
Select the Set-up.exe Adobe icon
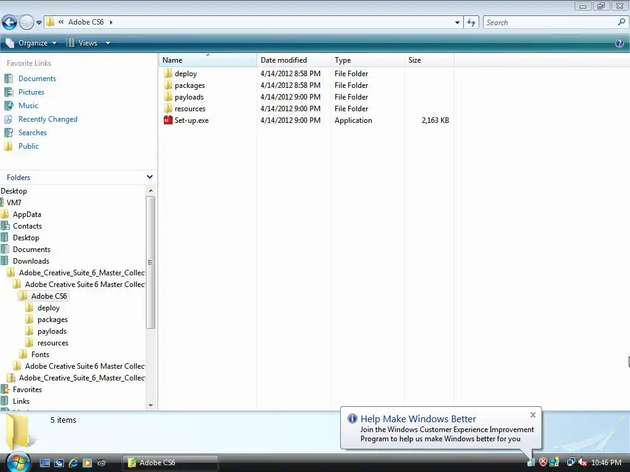click(168, 120)
